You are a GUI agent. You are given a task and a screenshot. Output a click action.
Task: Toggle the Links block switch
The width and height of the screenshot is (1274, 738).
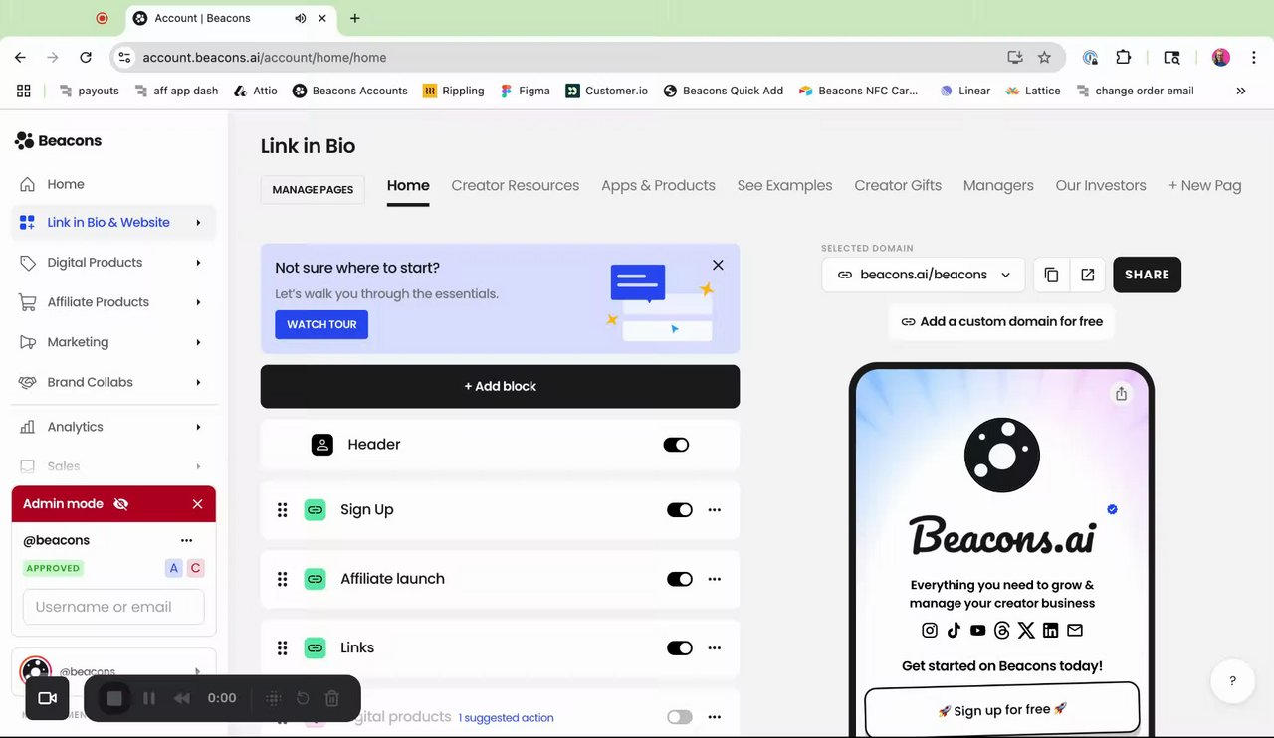pyautogui.click(x=680, y=647)
